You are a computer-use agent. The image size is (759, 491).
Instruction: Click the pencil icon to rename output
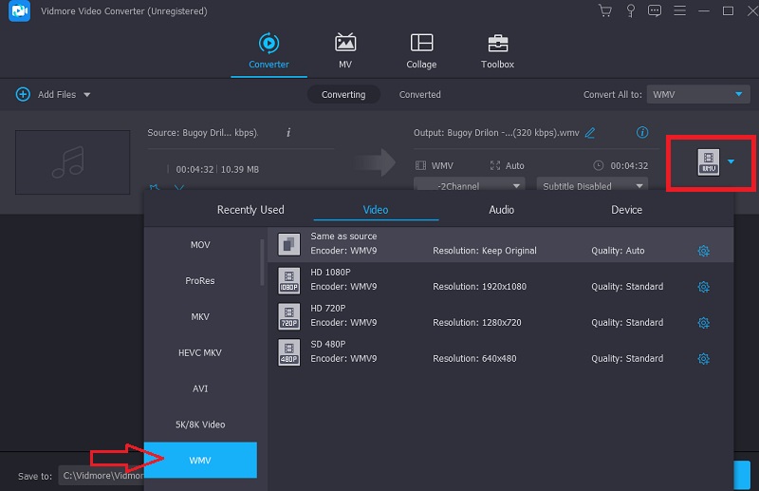590,133
